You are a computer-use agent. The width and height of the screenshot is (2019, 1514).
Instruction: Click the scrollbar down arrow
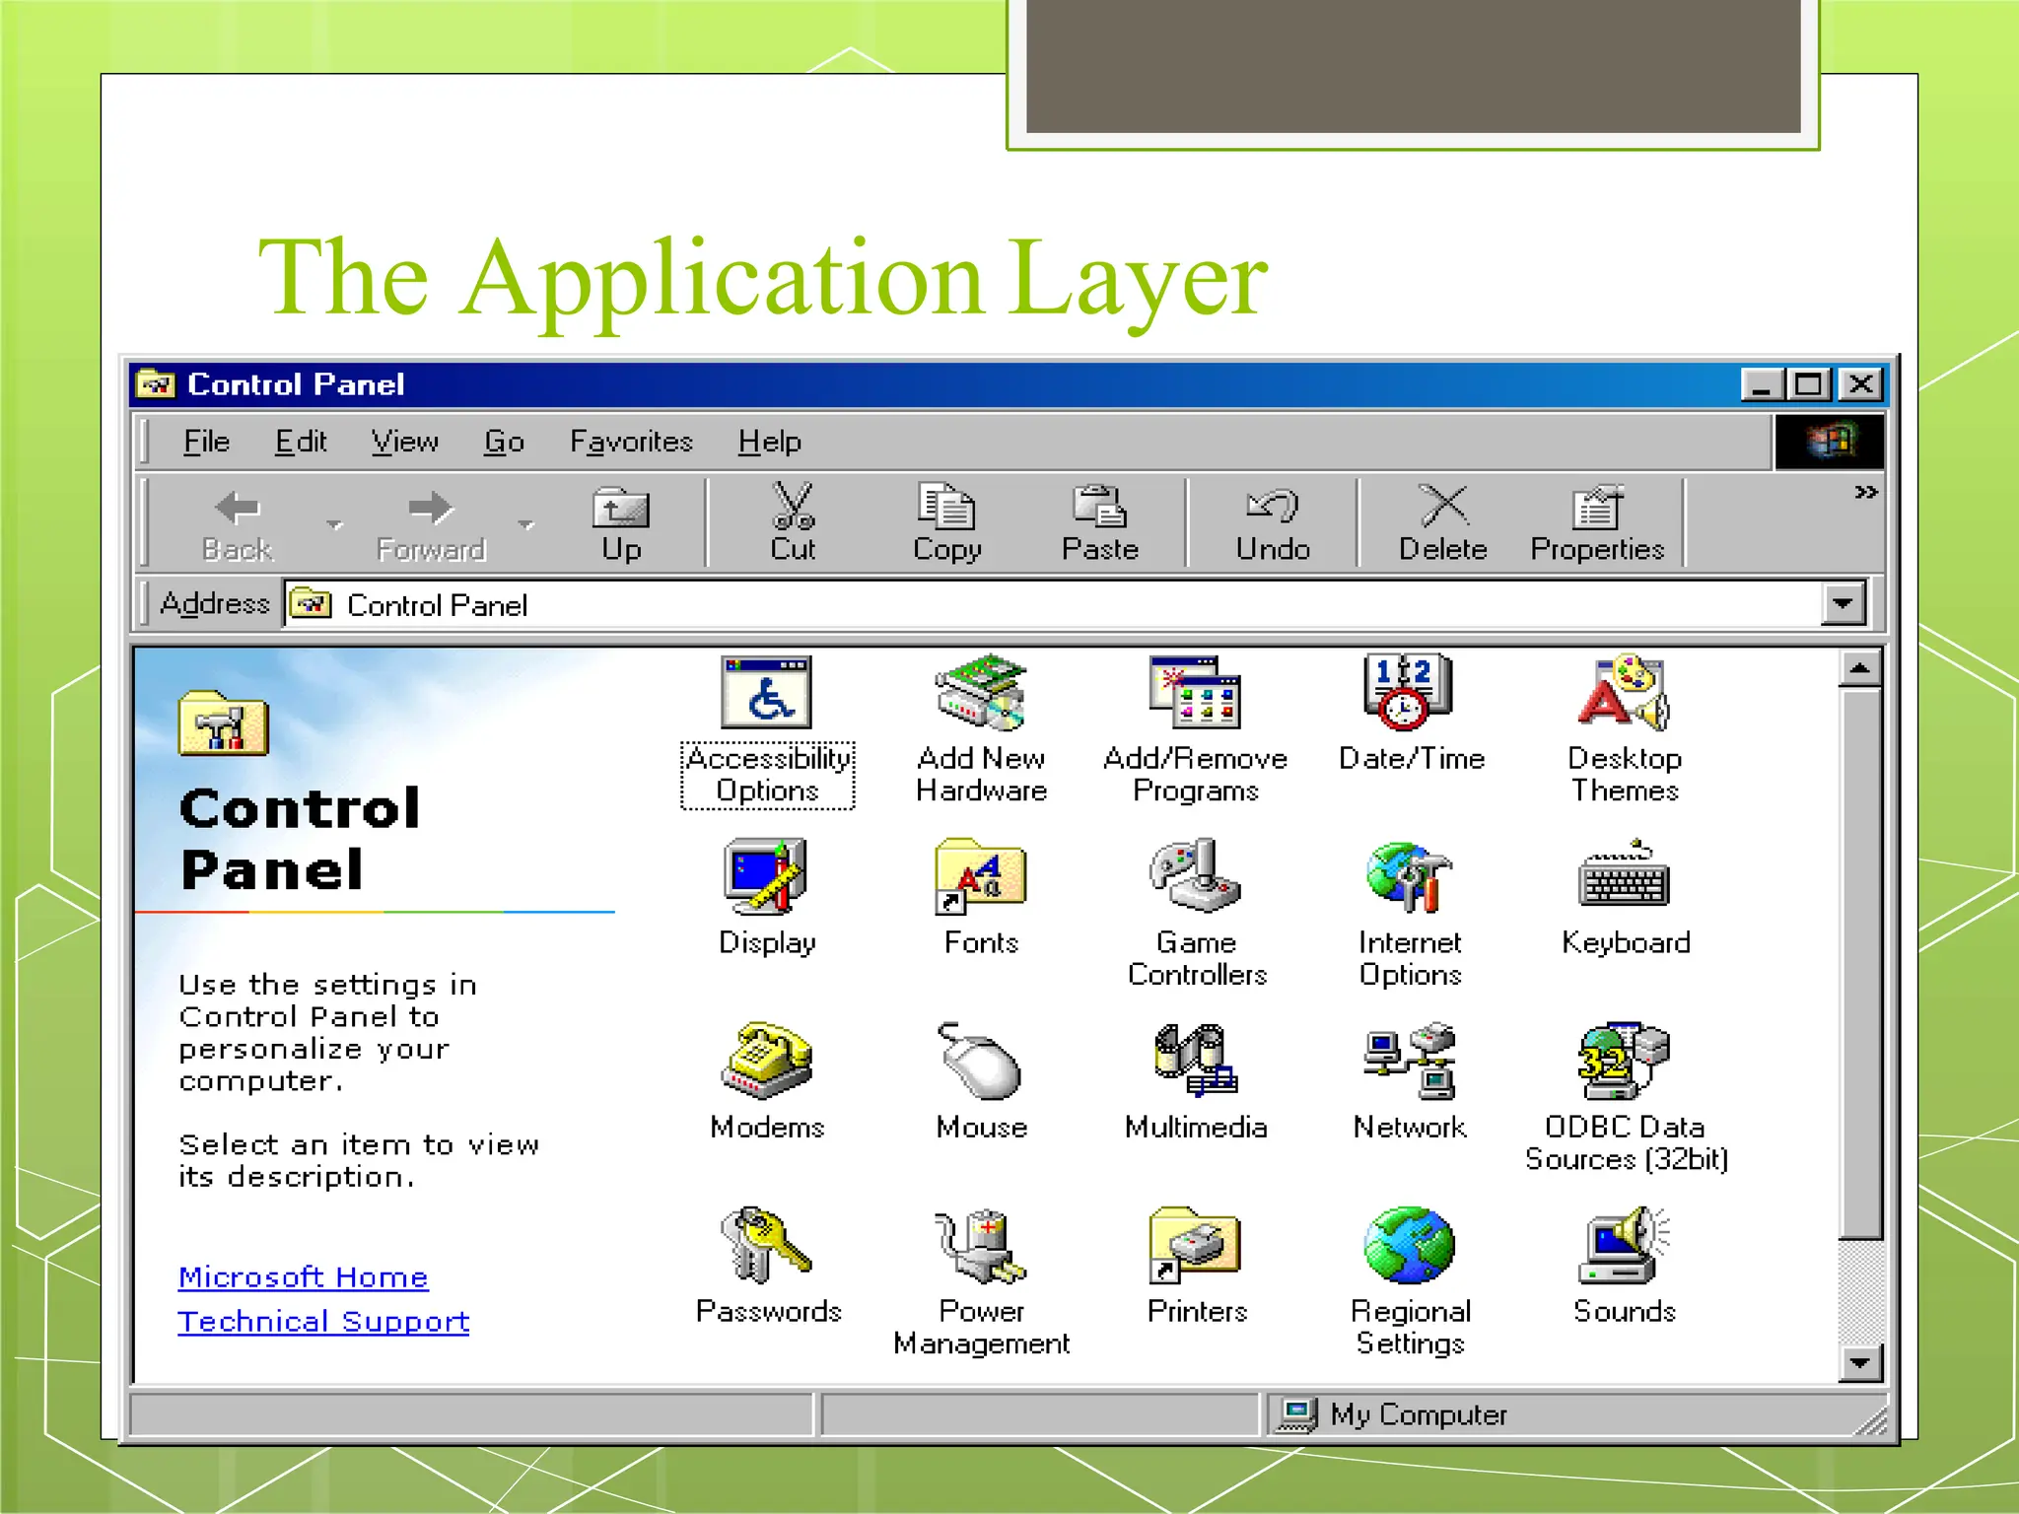[1860, 1363]
